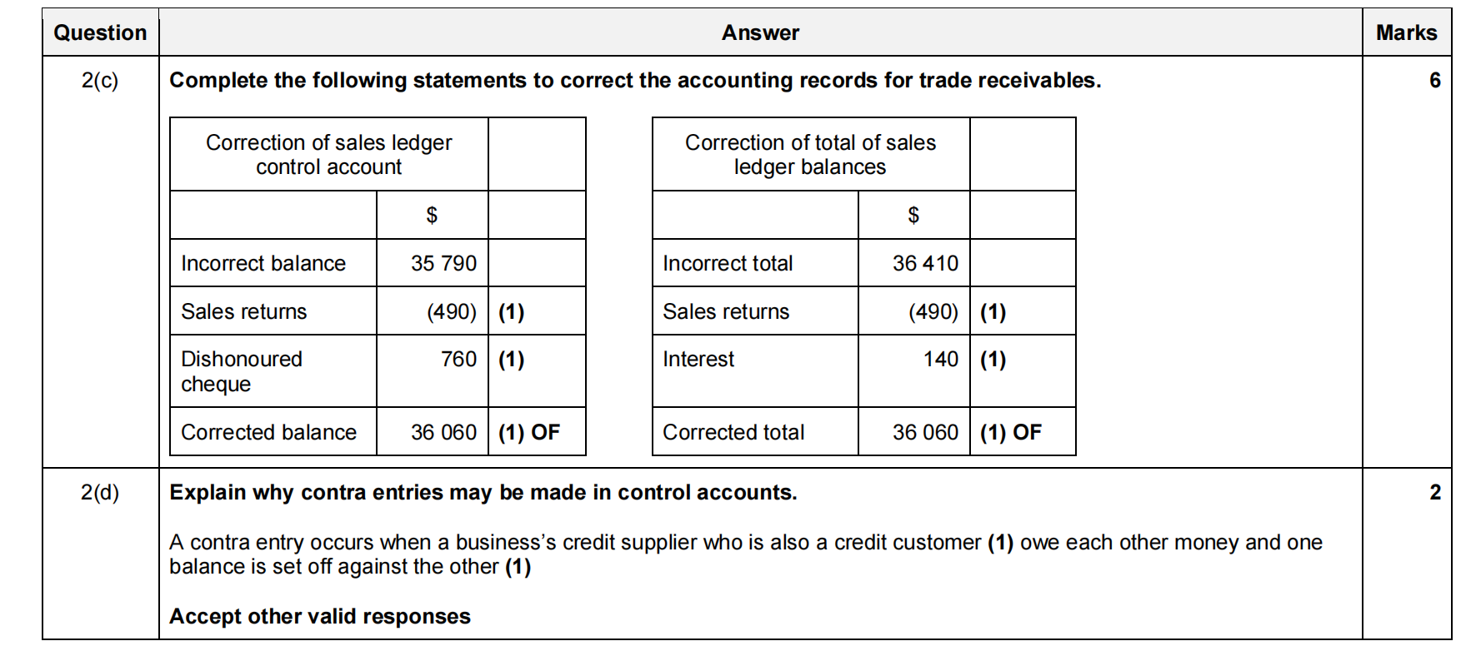Select the 'Interest' row label

click(x=698, y=360)
